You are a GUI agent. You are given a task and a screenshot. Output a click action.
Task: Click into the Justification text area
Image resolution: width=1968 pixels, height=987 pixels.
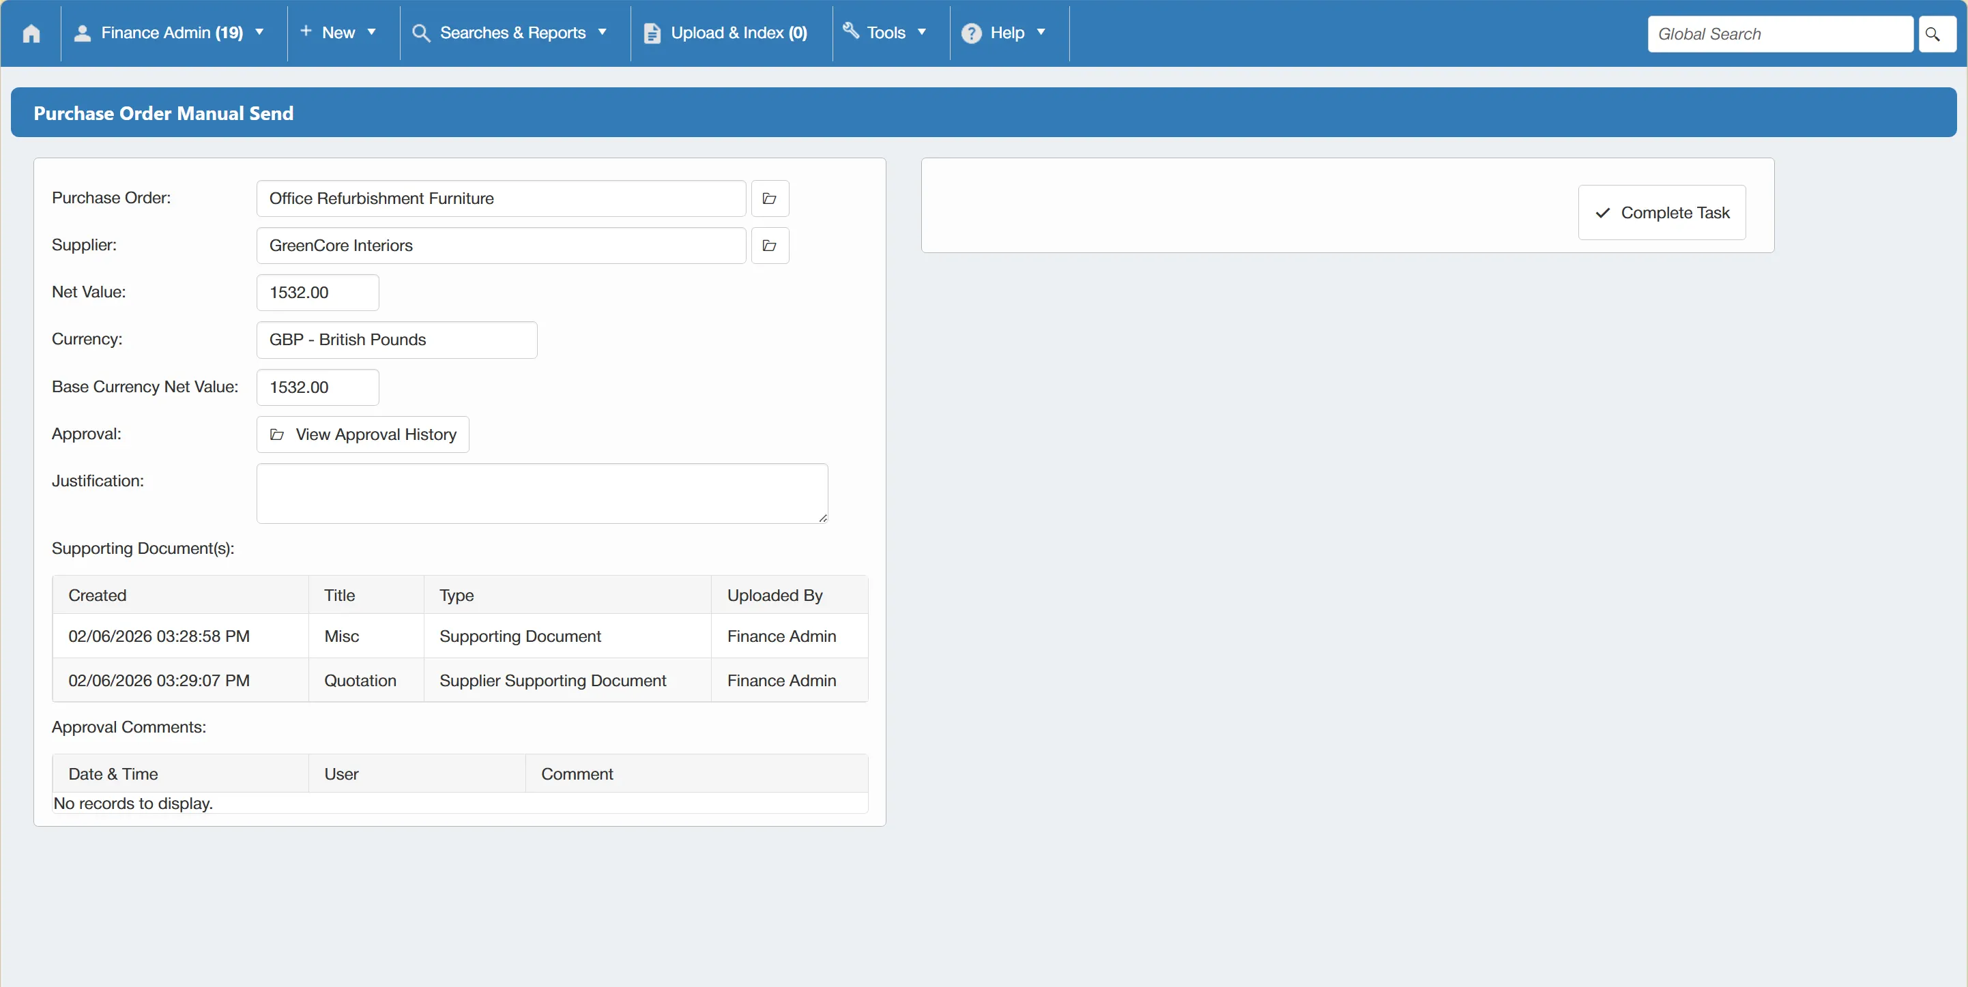[x=542, y=494]
